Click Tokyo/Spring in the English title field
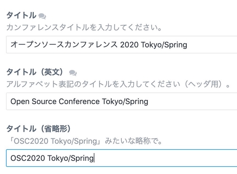The height and width of the screenshot is (174, 237). pos(125,102)
